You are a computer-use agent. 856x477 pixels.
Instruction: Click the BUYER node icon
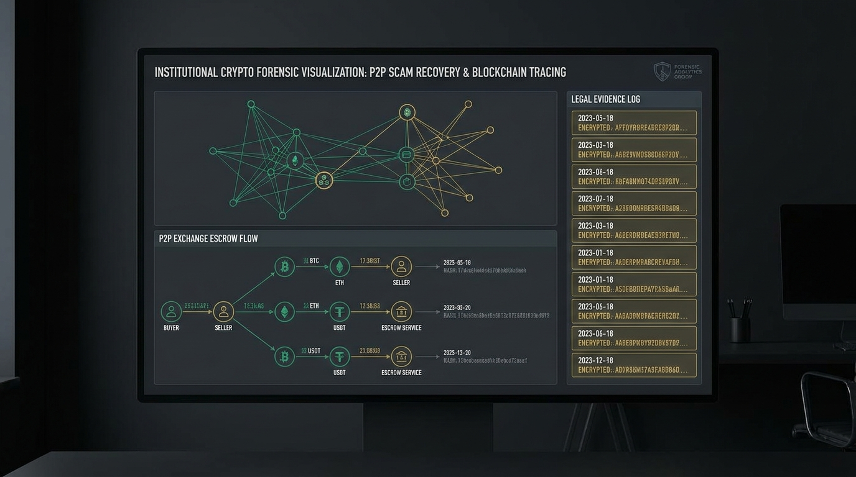(171, 311)
